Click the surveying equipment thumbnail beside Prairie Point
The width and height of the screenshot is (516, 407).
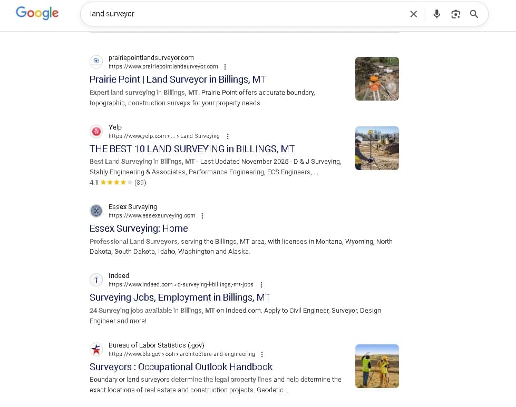(377, 78)
